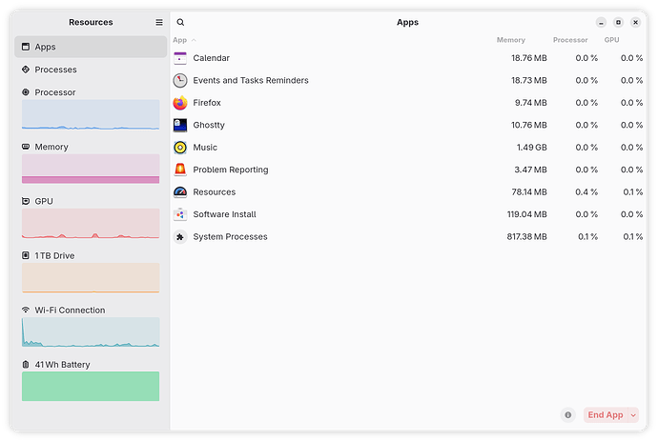This screenshot has height=441, width=658.
Task: Maximize the Resources window
Action: [x=618, y=22]
